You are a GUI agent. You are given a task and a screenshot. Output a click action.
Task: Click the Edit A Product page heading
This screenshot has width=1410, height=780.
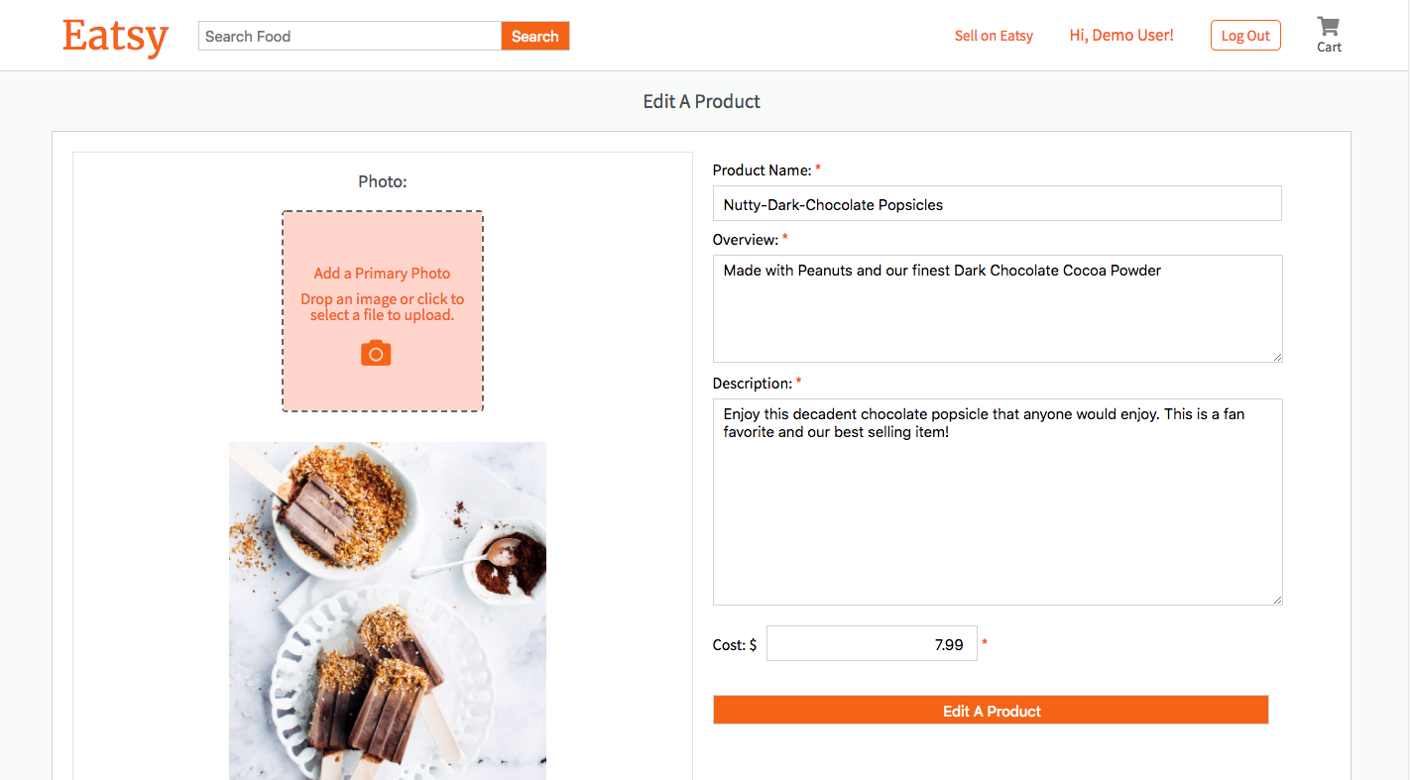701,101
